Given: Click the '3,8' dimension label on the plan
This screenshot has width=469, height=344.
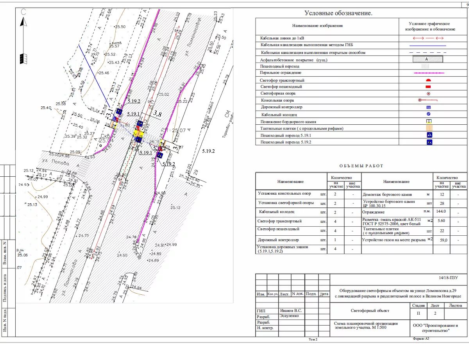Looking at the screenshot, I should pyautogui.click(x=157, y=114).
